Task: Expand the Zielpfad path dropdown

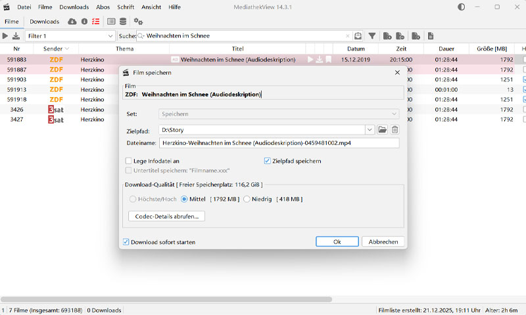Action: [370, 130]
